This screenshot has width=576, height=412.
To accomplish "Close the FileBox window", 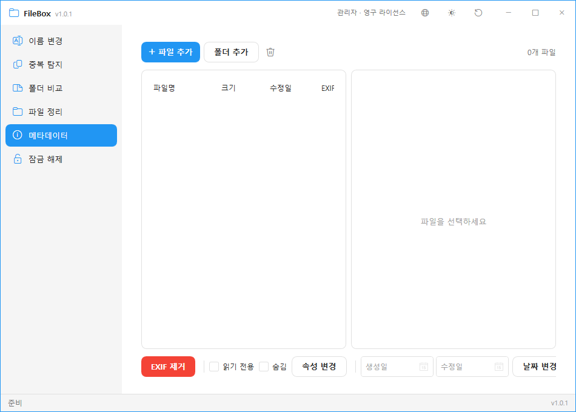I will [561, 13].
